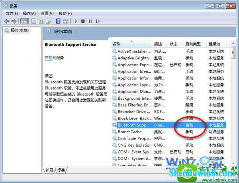Click gear icon of Base Filtering Engine row
Image resolution: width=239 pixels, height=183 pixels.
click(x=114, y=105)
